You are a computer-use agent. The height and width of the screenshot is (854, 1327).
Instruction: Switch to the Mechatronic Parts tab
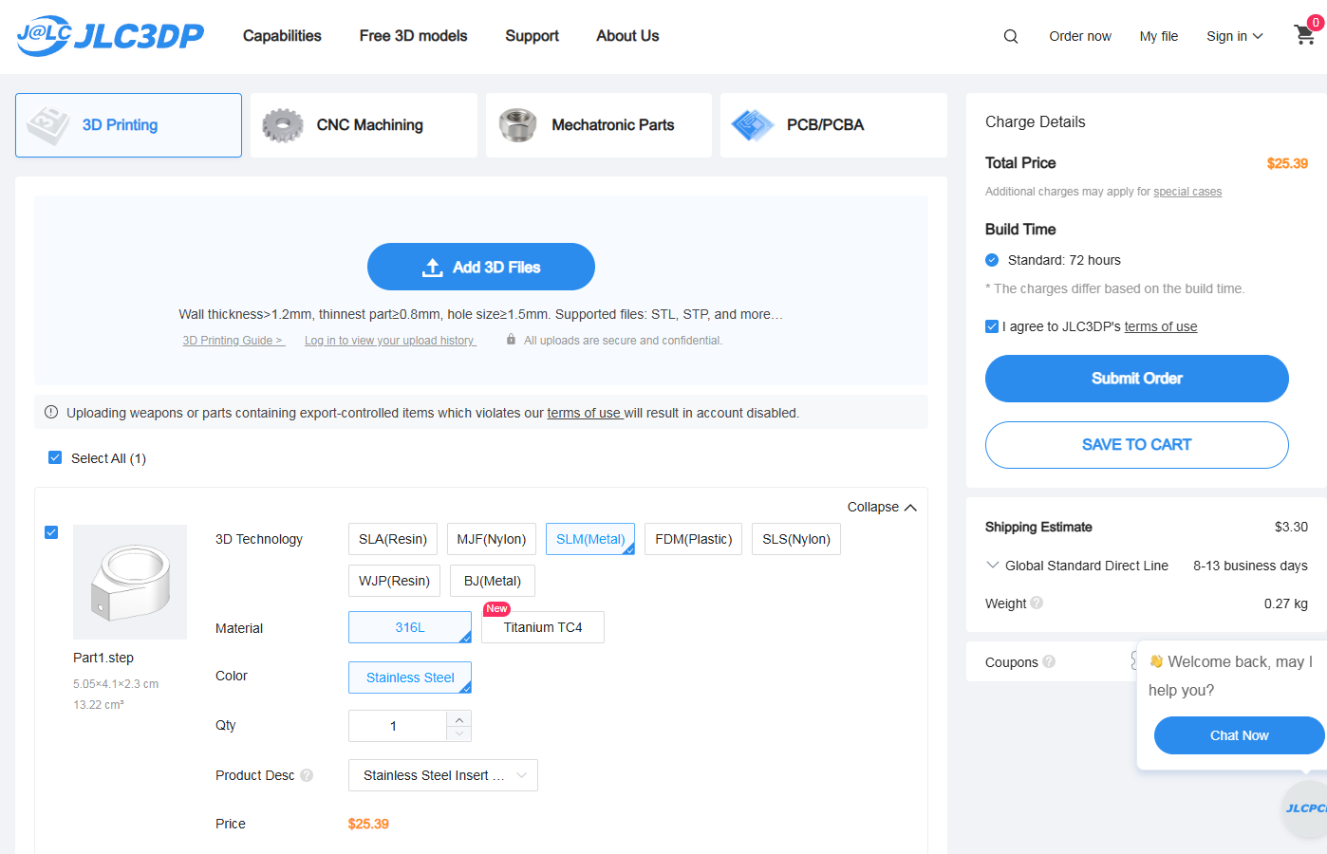[x=599, y=125]
